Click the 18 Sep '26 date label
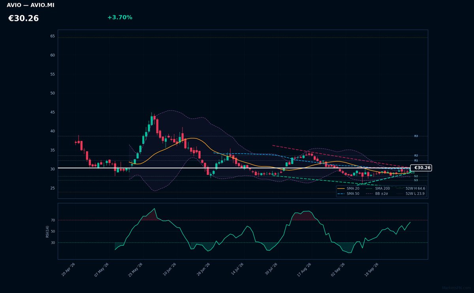 tap(372, 270)
